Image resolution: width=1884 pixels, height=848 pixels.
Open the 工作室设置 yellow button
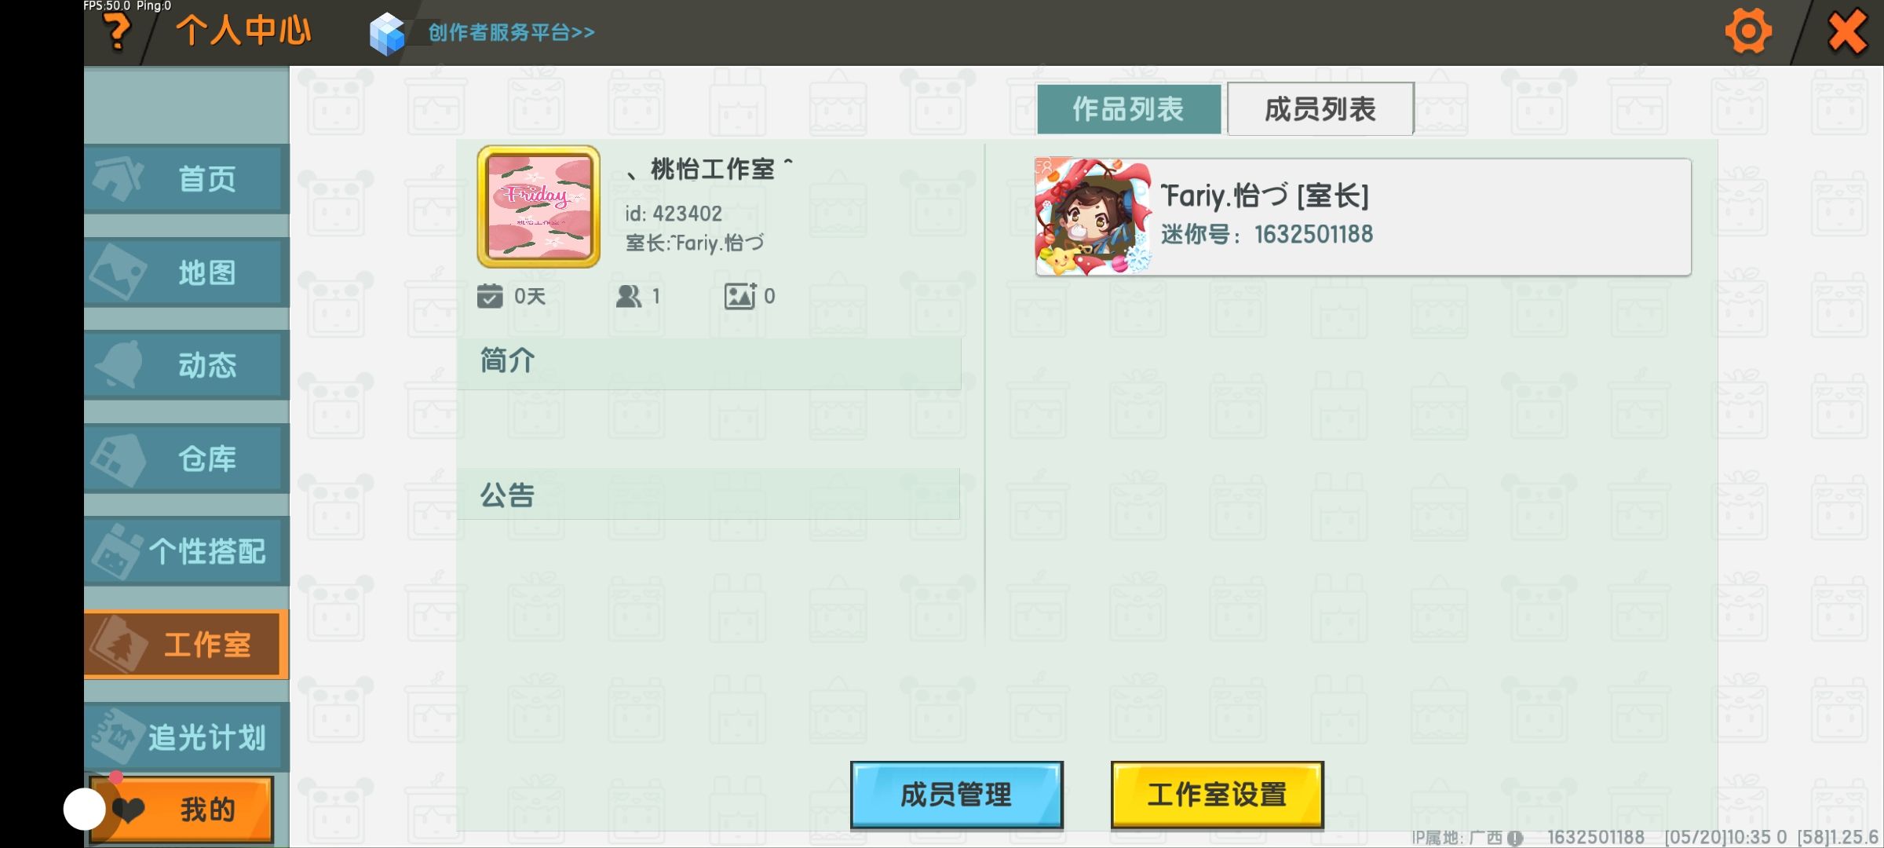click(x=1218, y=795)
